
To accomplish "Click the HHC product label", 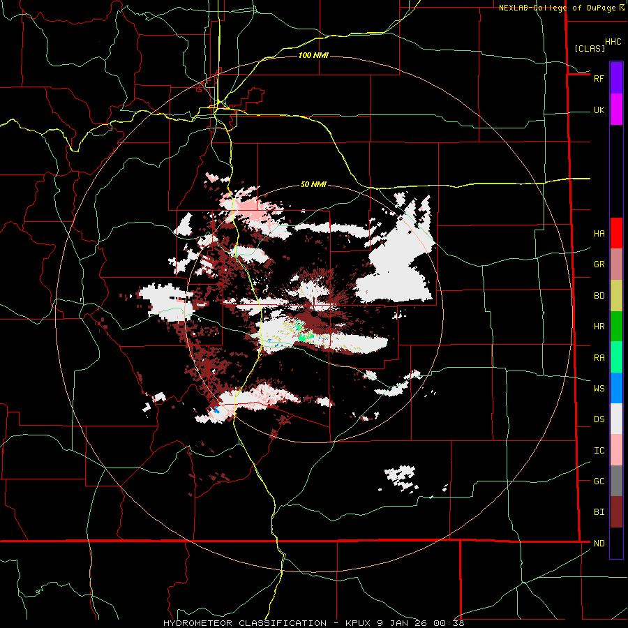I will pyautogui.click(x=613, y=42).
